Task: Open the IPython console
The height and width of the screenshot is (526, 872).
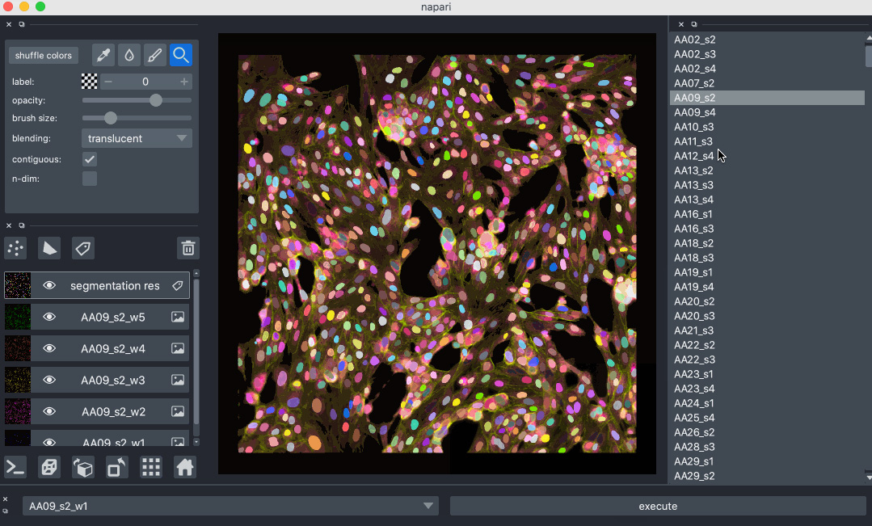Action: pos(15,467)
